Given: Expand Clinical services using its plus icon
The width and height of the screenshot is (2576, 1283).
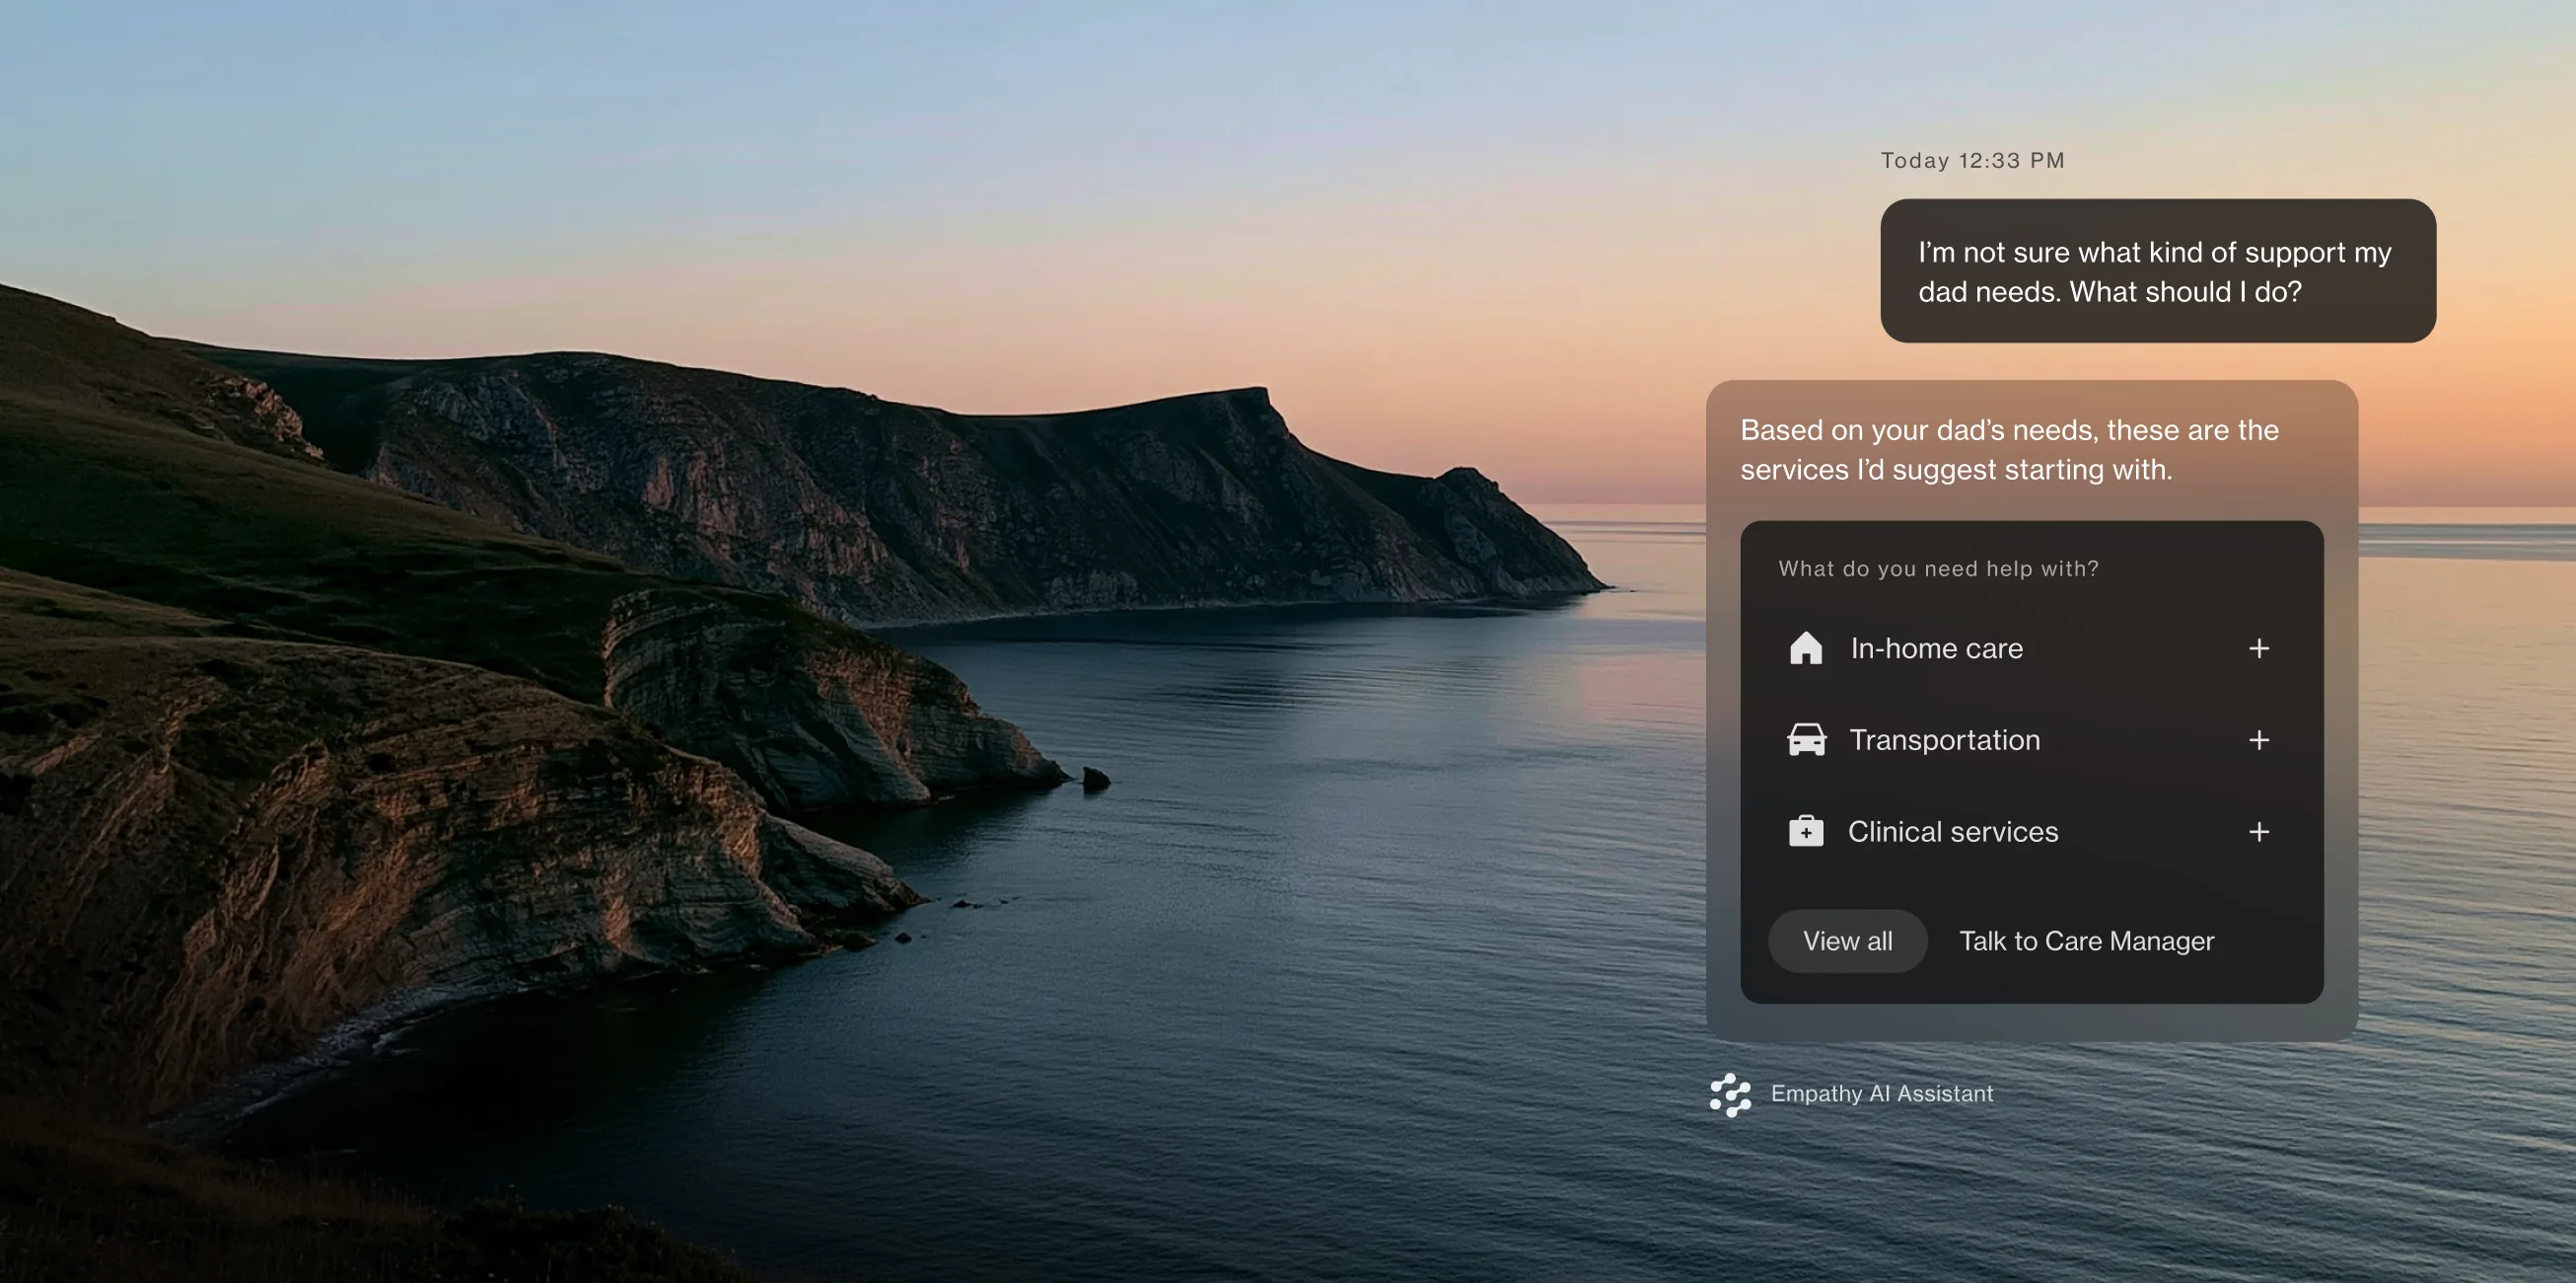Looking at the screenshot, I should click(2259, 832).
